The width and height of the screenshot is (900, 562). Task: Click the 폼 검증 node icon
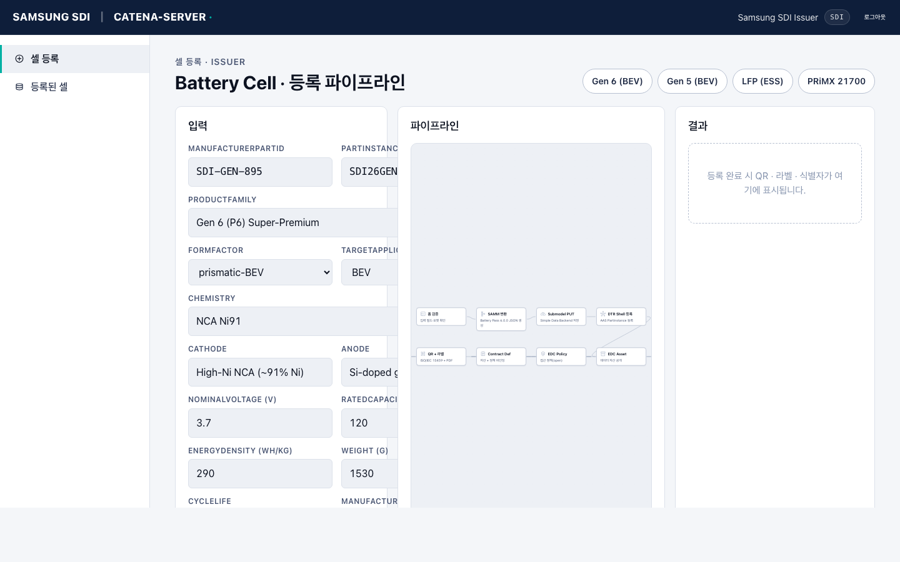pos(423,314)
